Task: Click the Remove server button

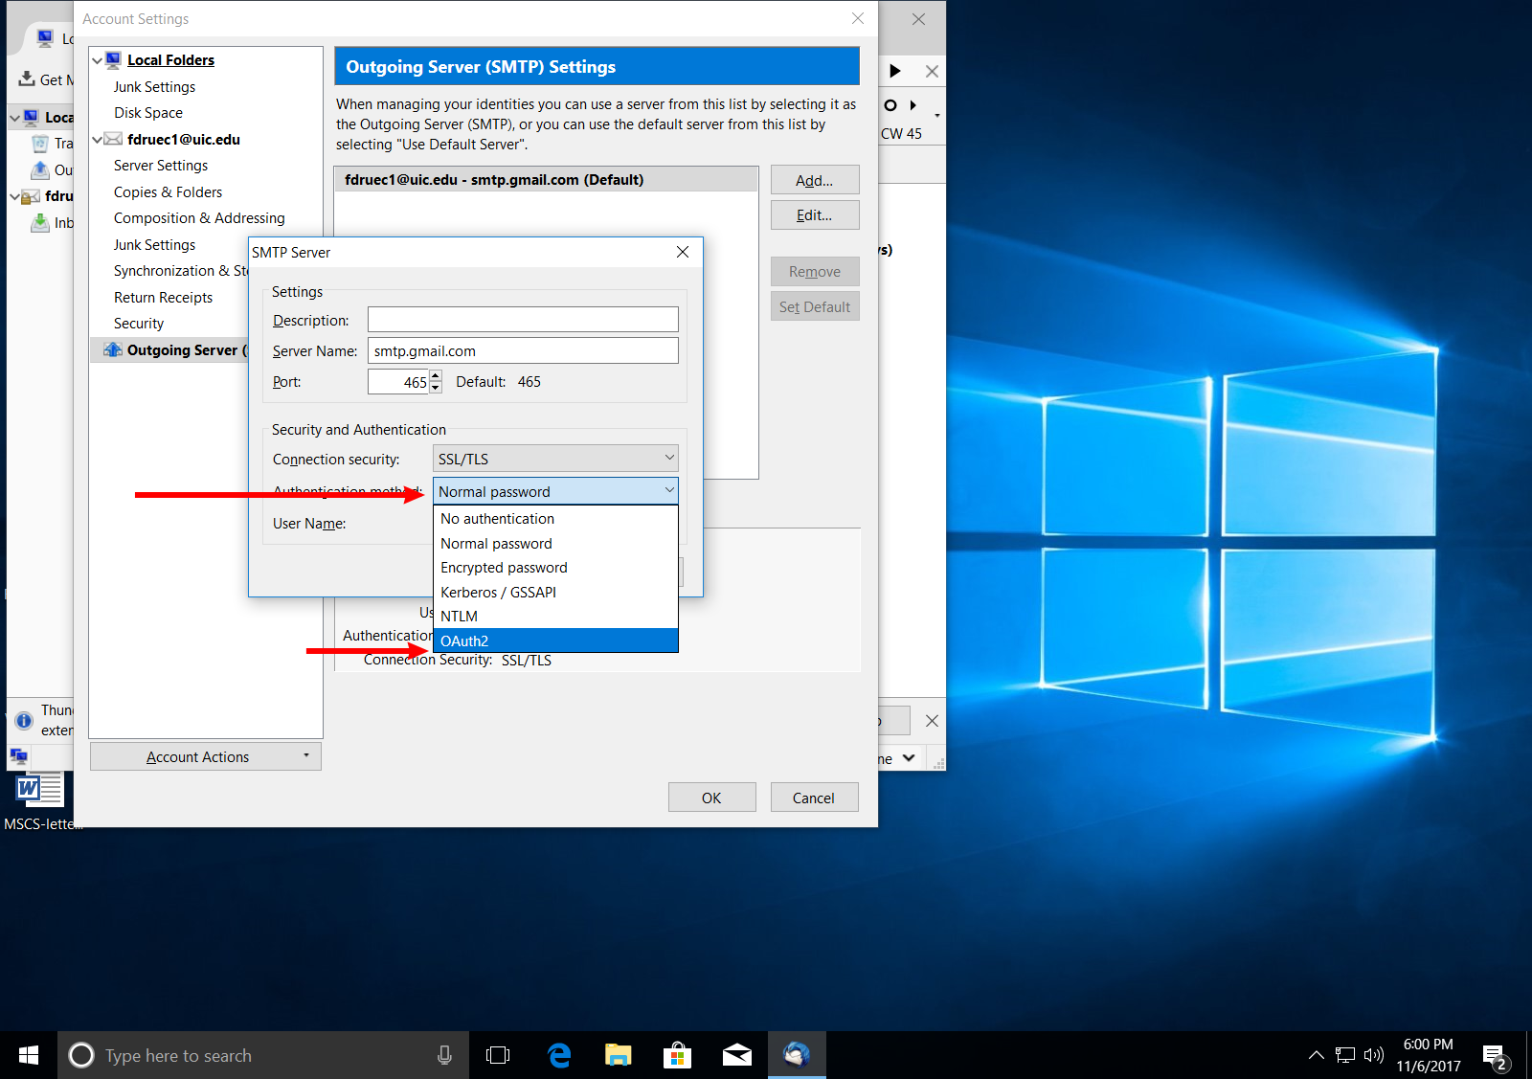Action: tap(815, 271)
